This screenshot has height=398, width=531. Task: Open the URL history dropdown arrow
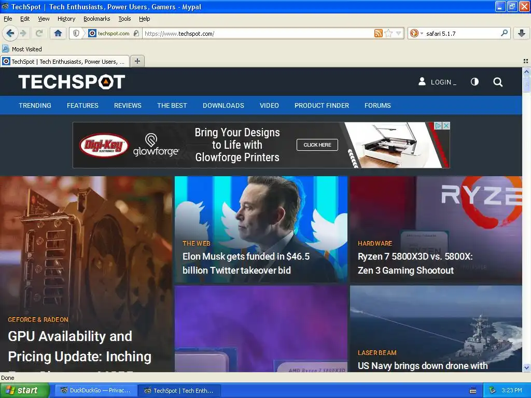tap(399, 33)
